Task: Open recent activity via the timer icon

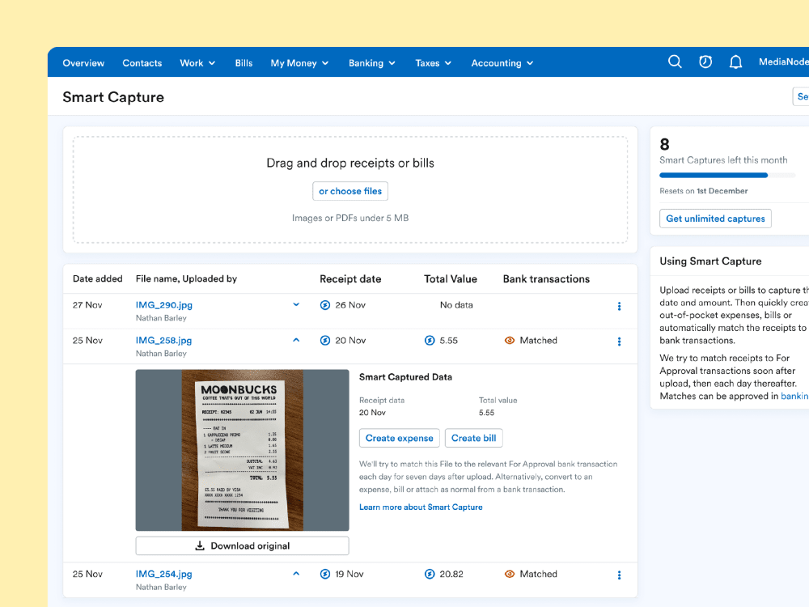Action: [705, 62]
